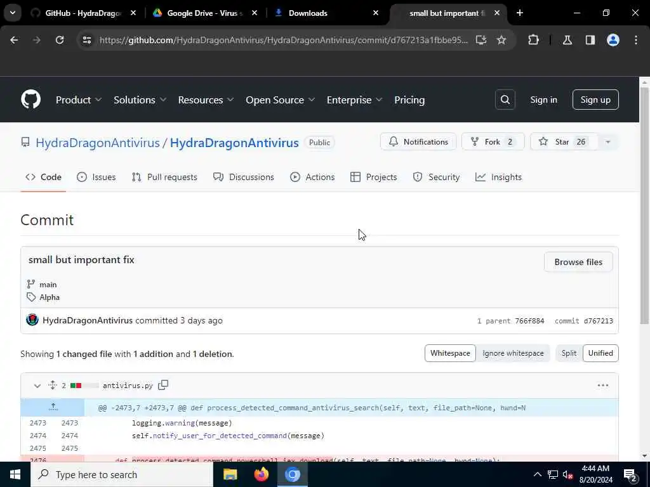Image resolution: width=650 pixels, height=487 pixels.
Task: Switch to Downloads browser tab
Action: tap(328, 13)
